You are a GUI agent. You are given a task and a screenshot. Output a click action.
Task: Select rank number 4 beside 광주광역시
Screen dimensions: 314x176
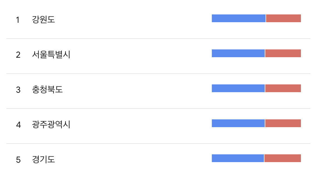18,125
